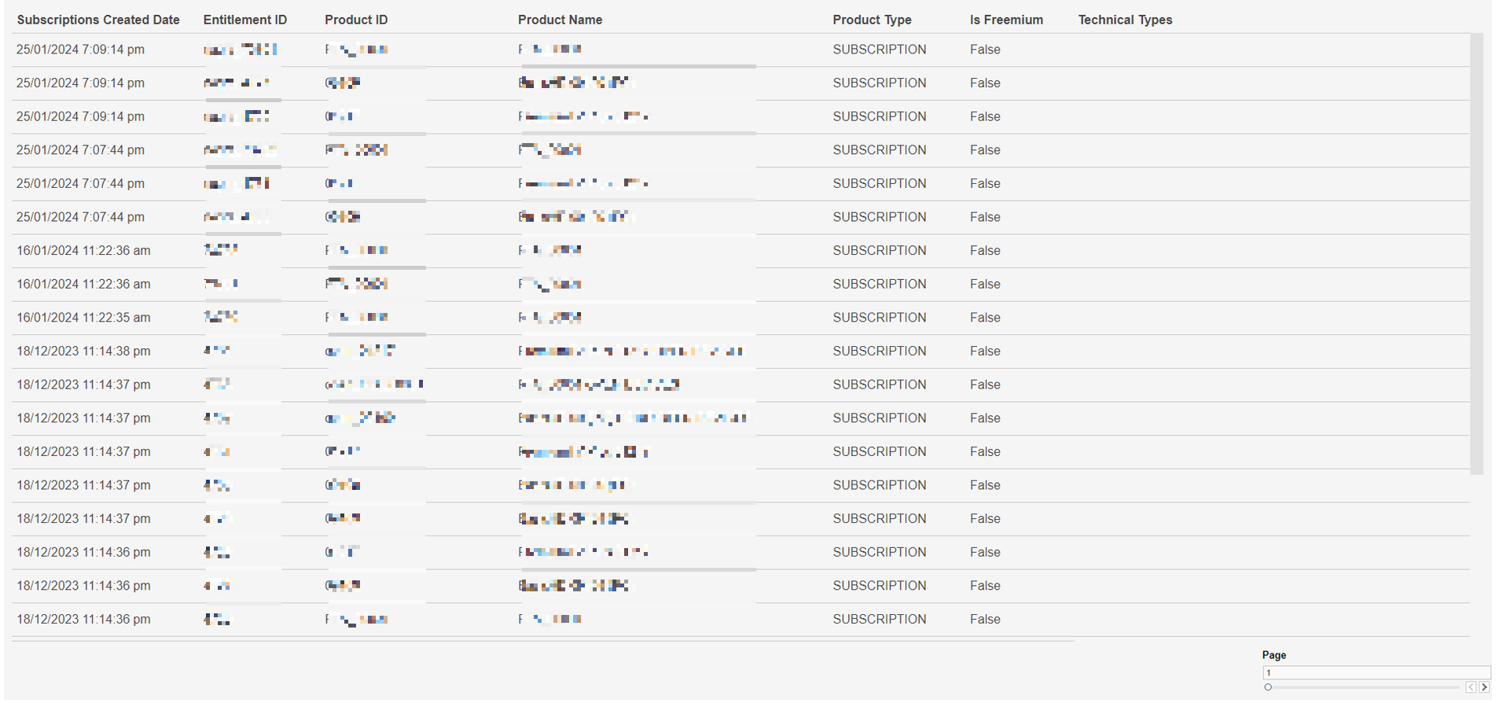Click the Product ID column header
Screen dimensions: 1496x703
356,20
